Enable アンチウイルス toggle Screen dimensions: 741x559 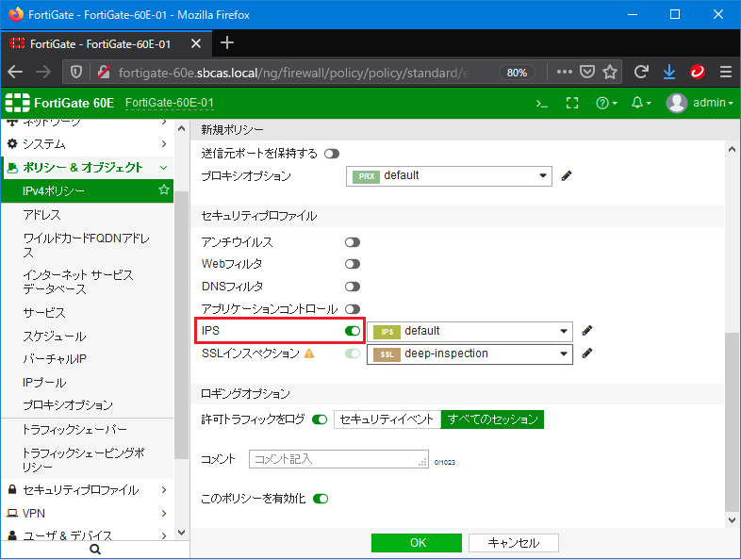(x=353, y=242)
